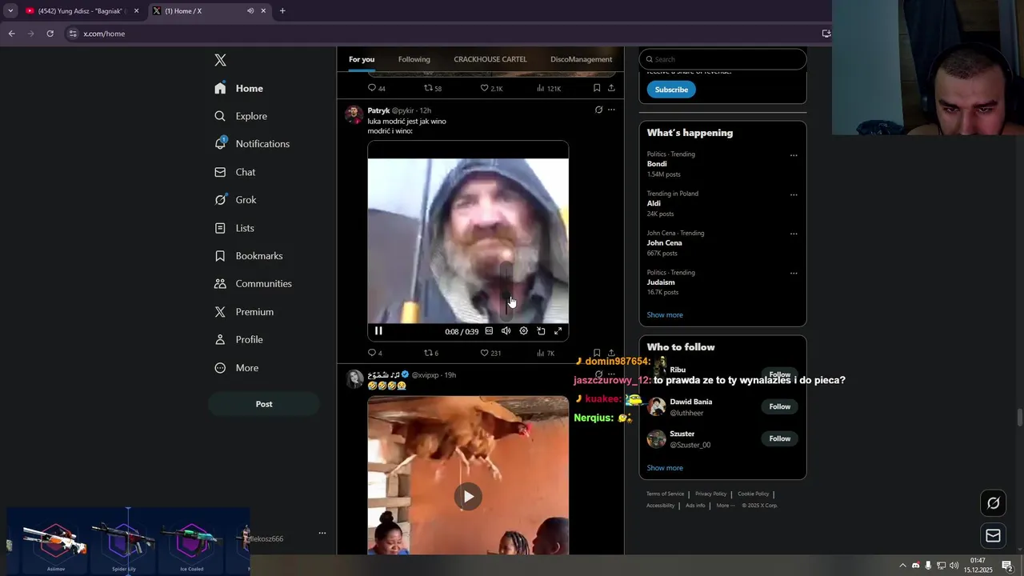1024x576 pixels.
Task: View analytics for post with 121K views
Action: [x=549, y=88]
